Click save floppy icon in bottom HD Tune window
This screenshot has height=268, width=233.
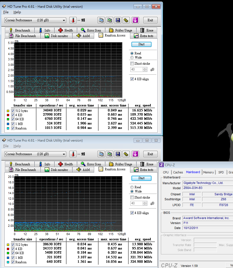click(118, 154)
